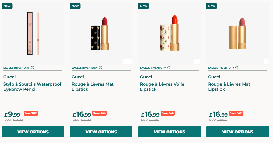Click the New badge on the eyebrow pencil
This screenshot has width=273, height=143.
click(7, 6)
